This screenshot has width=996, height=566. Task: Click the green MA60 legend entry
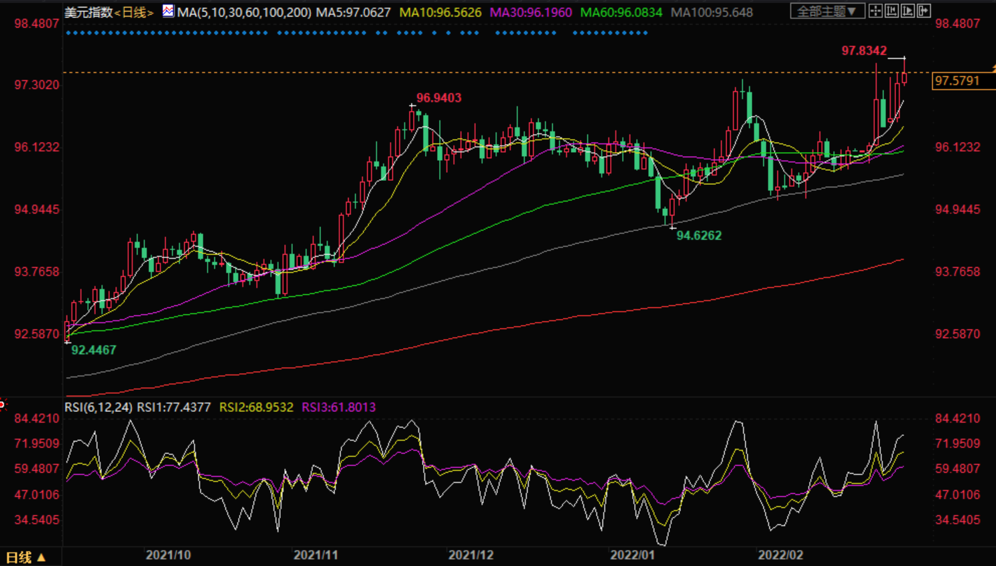click(x=621, y=12)
